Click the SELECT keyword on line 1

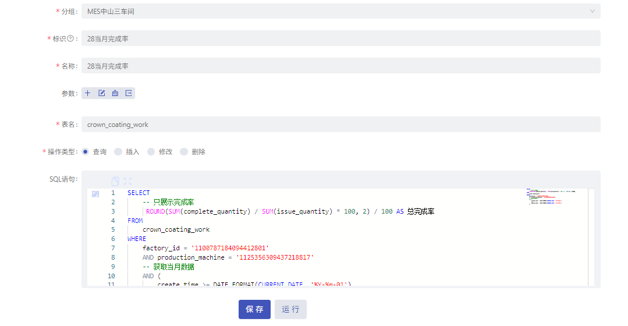pos(139,193)
